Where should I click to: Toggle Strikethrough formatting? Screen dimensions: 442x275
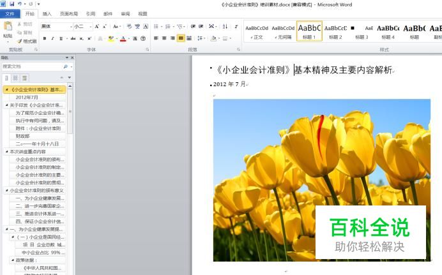tap(73, 38)
